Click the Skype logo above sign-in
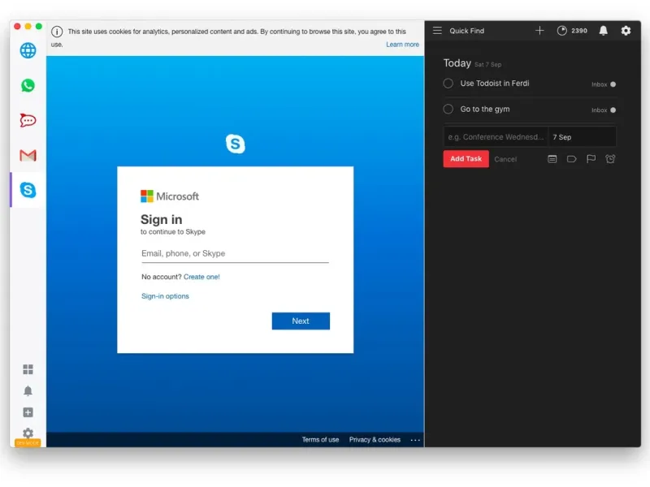This screenshot has width=650, height=487. 236,144
